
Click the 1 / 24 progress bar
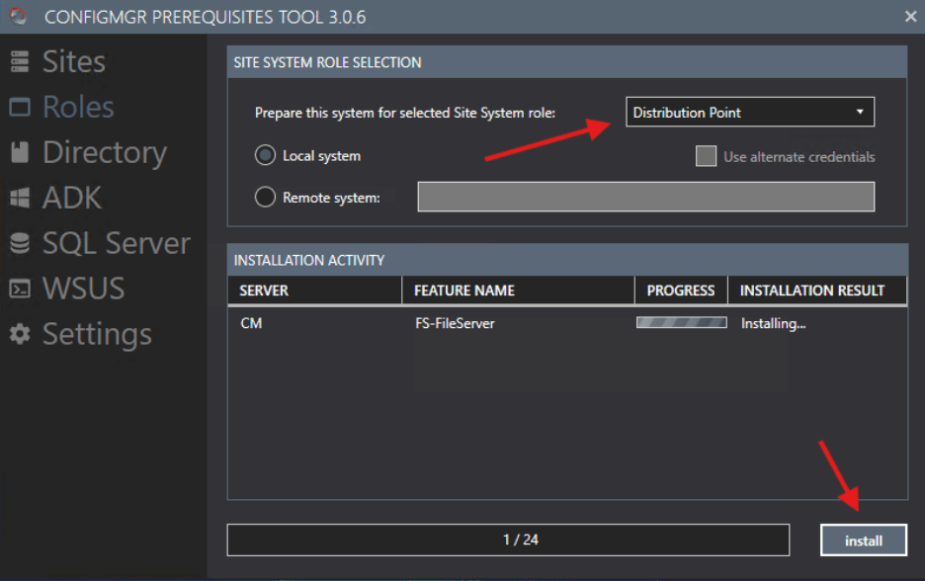point(508,539)
